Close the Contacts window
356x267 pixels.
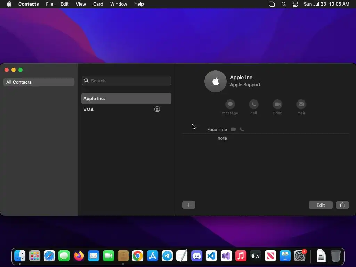(7, 70)
